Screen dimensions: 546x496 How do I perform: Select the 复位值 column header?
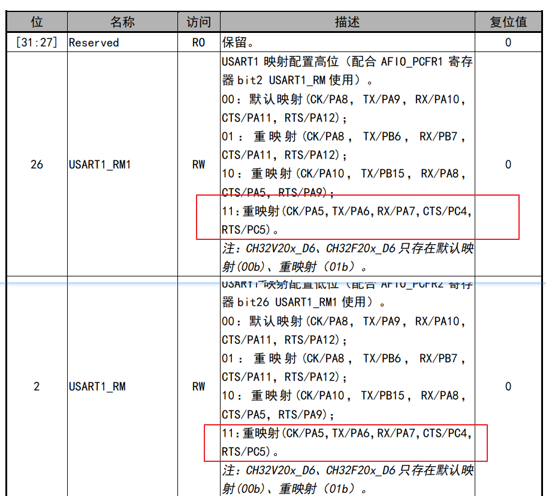click(508, 23)
